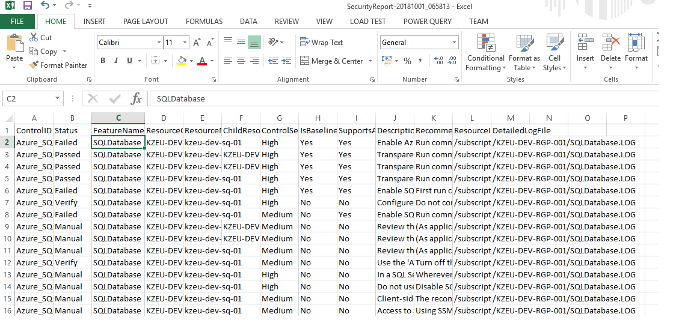
Task: Open the font size dropdown showing 11
Action: pos(185,42)
